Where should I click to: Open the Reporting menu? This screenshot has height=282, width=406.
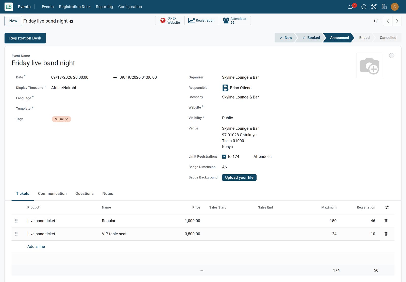(104, 7)
